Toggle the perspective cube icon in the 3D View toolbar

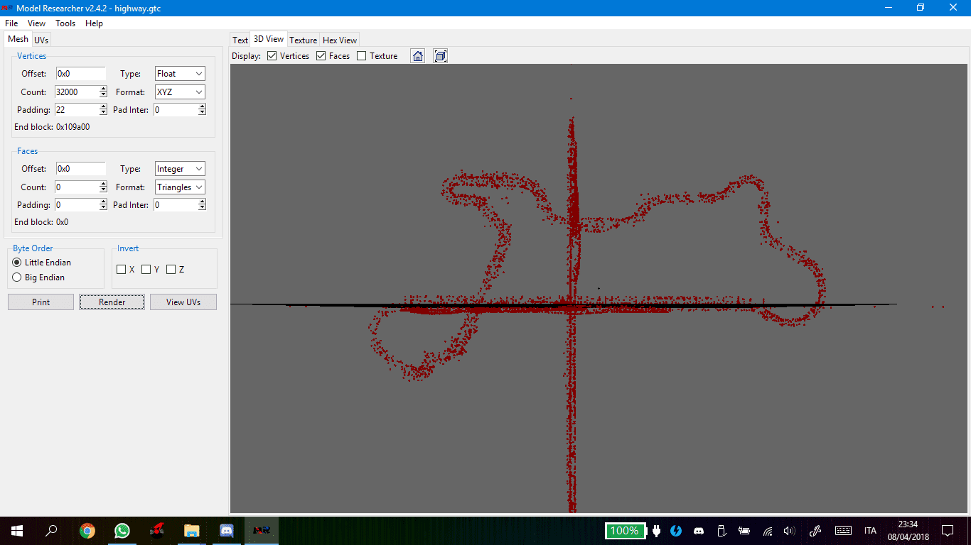coord(441,56)
